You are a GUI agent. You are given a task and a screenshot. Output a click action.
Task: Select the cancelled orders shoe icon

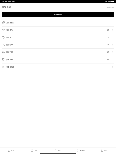click(3, 52)
